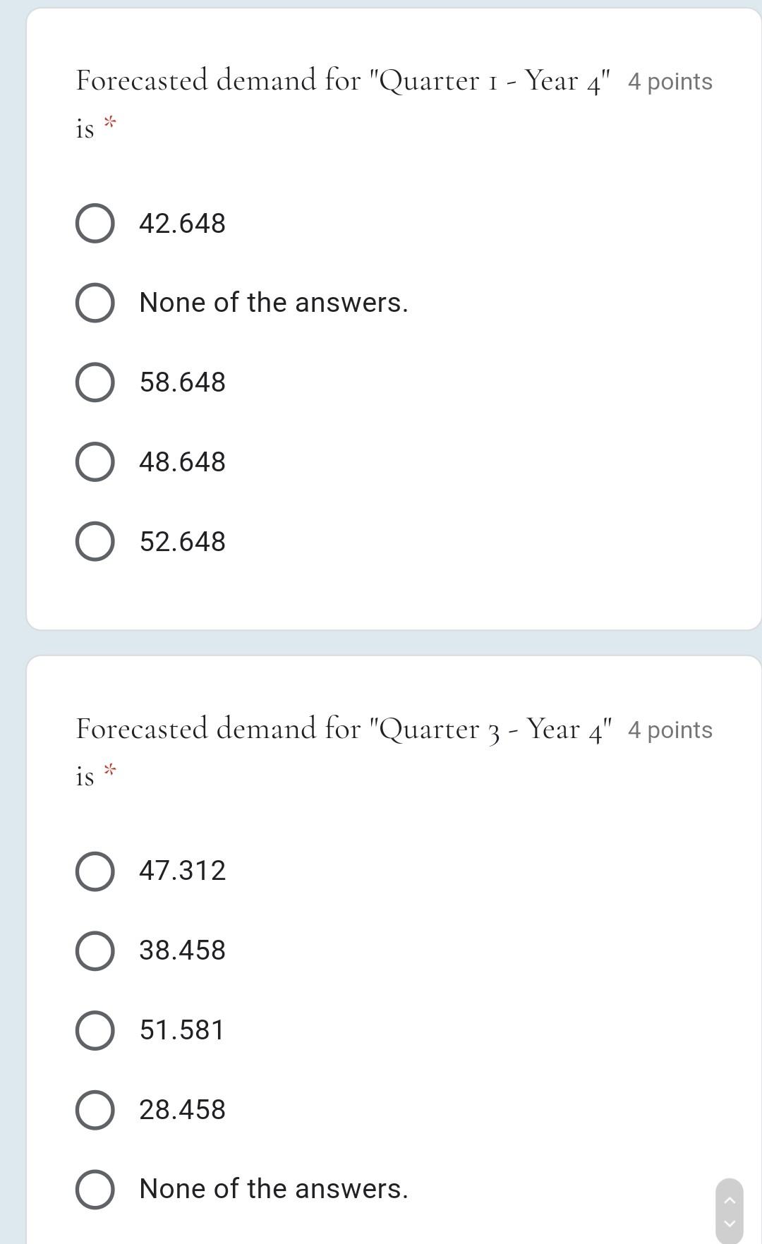Screen dimensions: 762x1244
Task: Select the 47.312 option for Quarter 3
Action: (95, 870)
